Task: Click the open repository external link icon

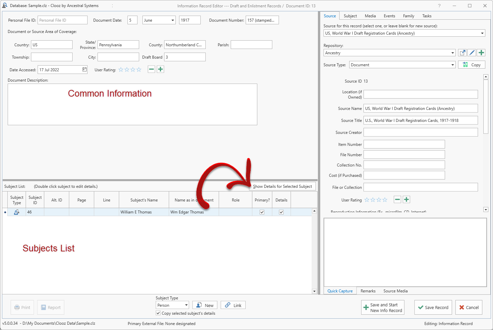Action: pyautogui.click(x=462, y=53)
